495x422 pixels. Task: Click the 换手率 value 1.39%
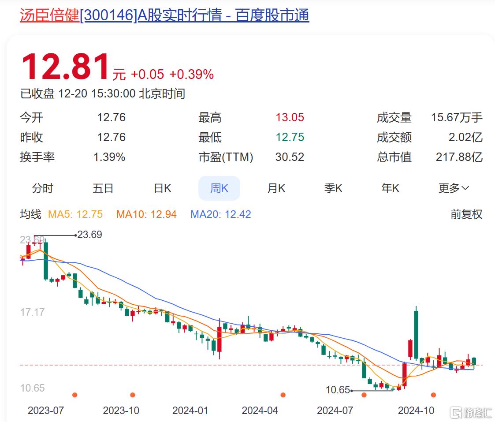[x=109, y=157]
